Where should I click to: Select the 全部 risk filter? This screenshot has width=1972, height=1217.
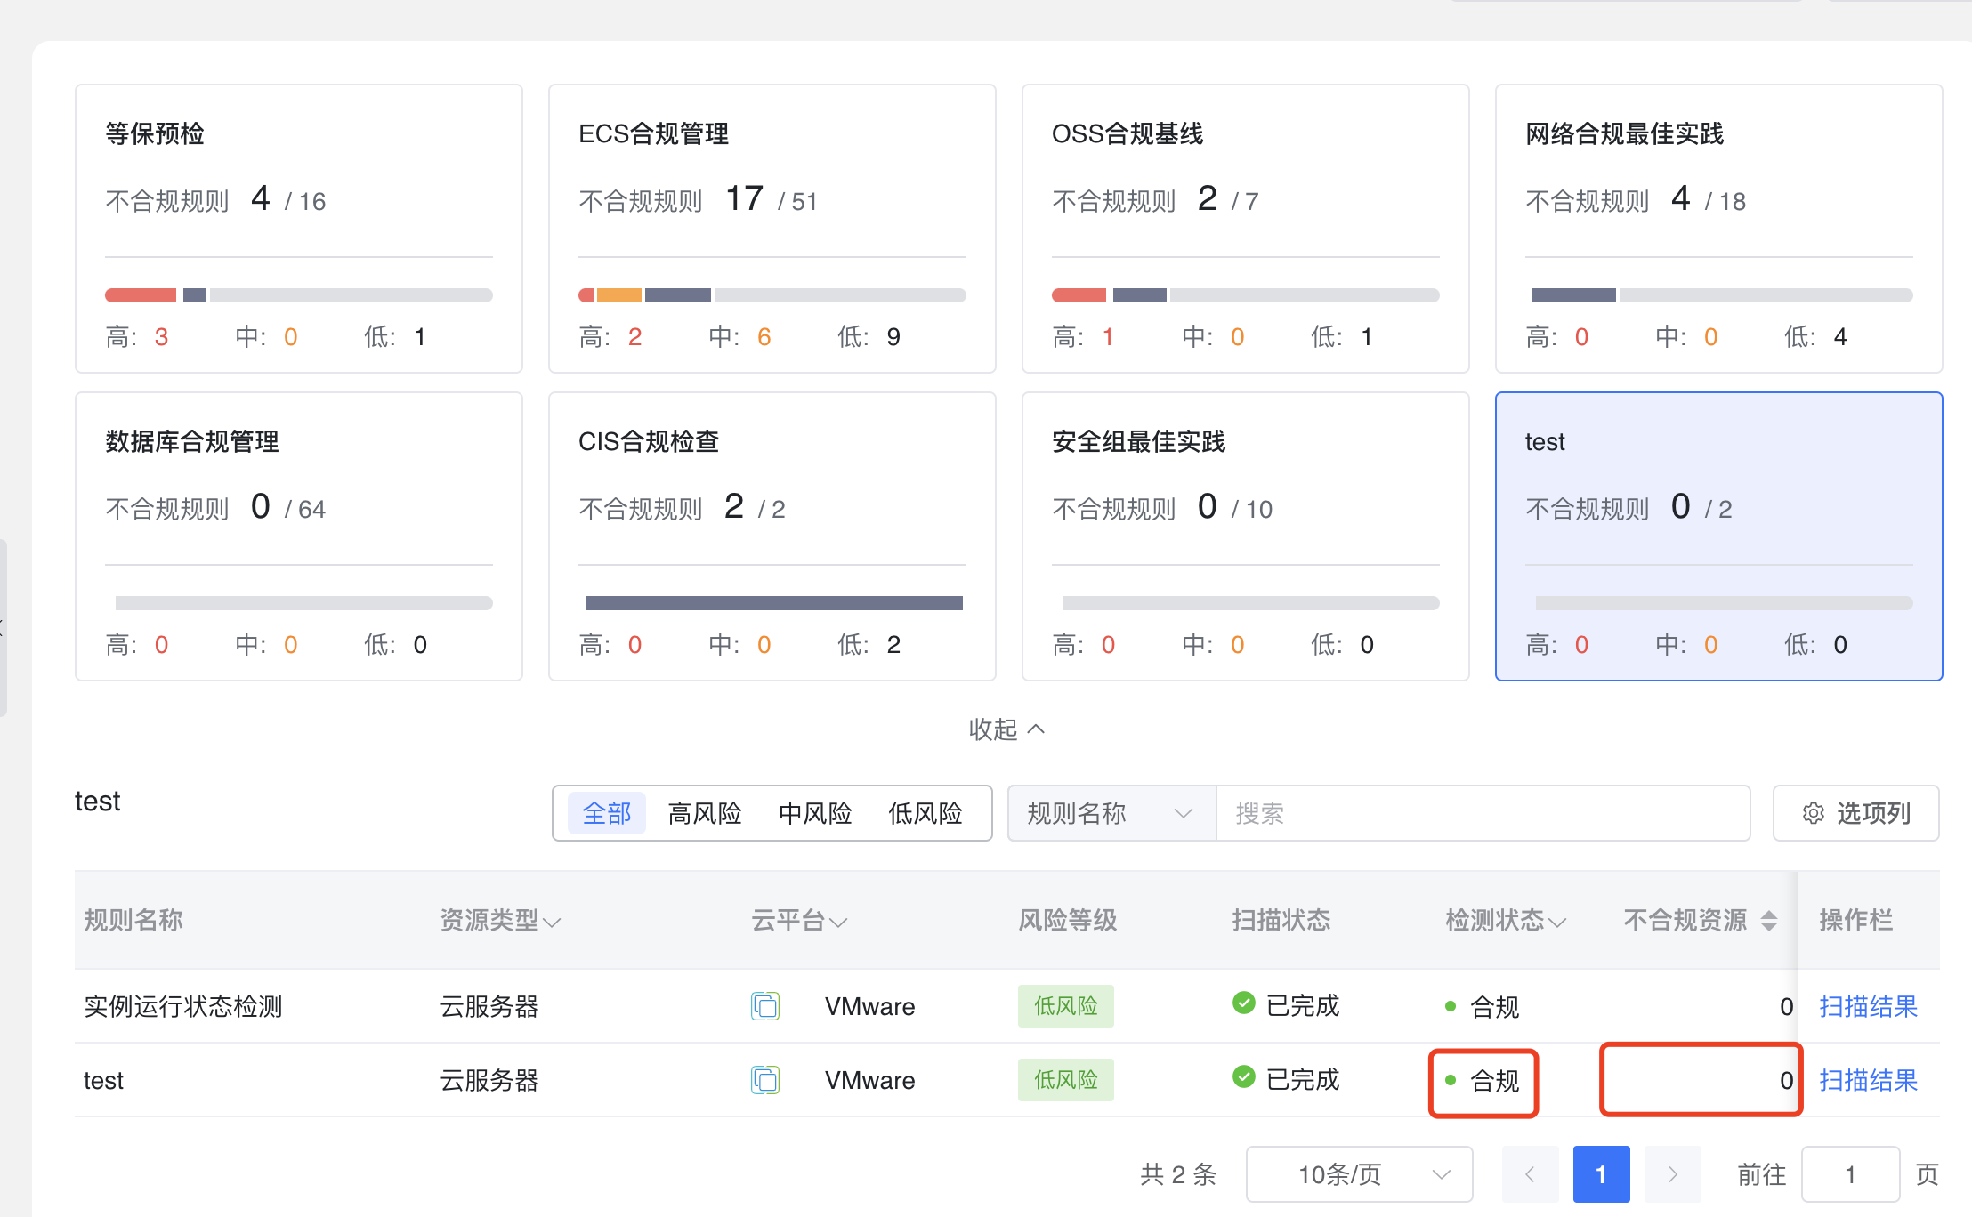(606, 813)
